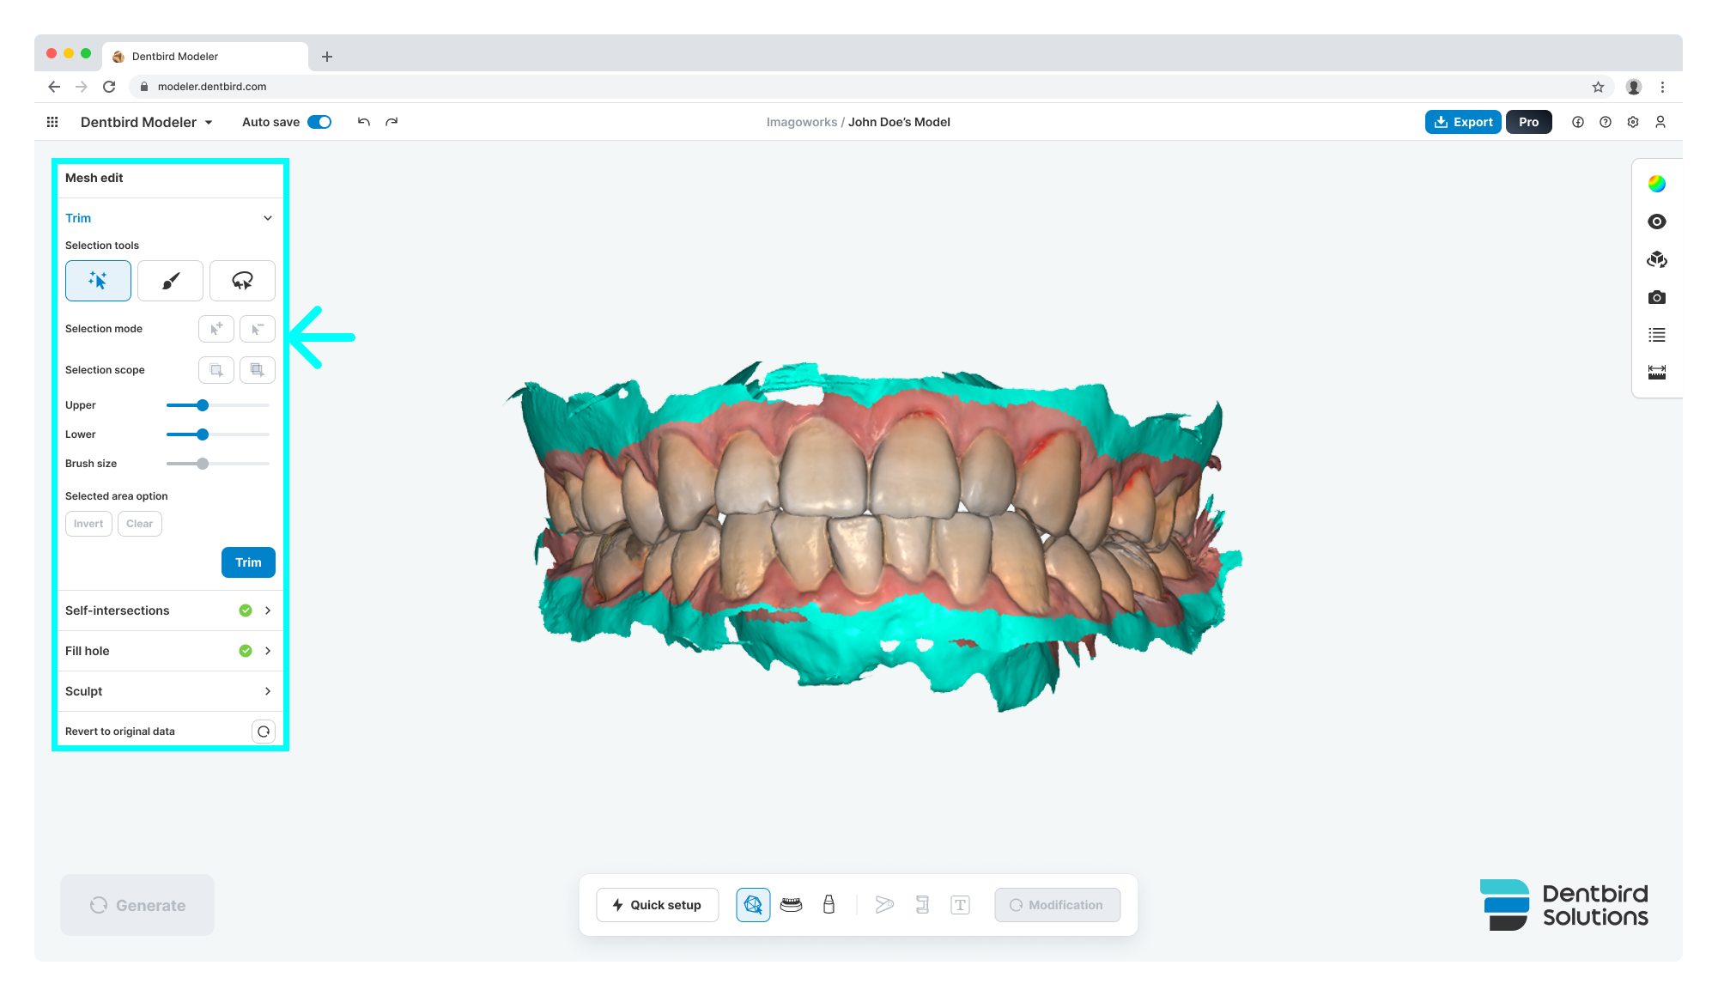This screenshot has width=1718, height=996.
Task: Open the Fill hole section
Action: tap(268, 651)
